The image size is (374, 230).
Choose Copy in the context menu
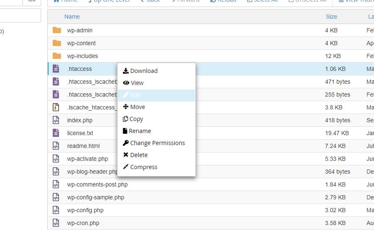[x=136, y=119]
